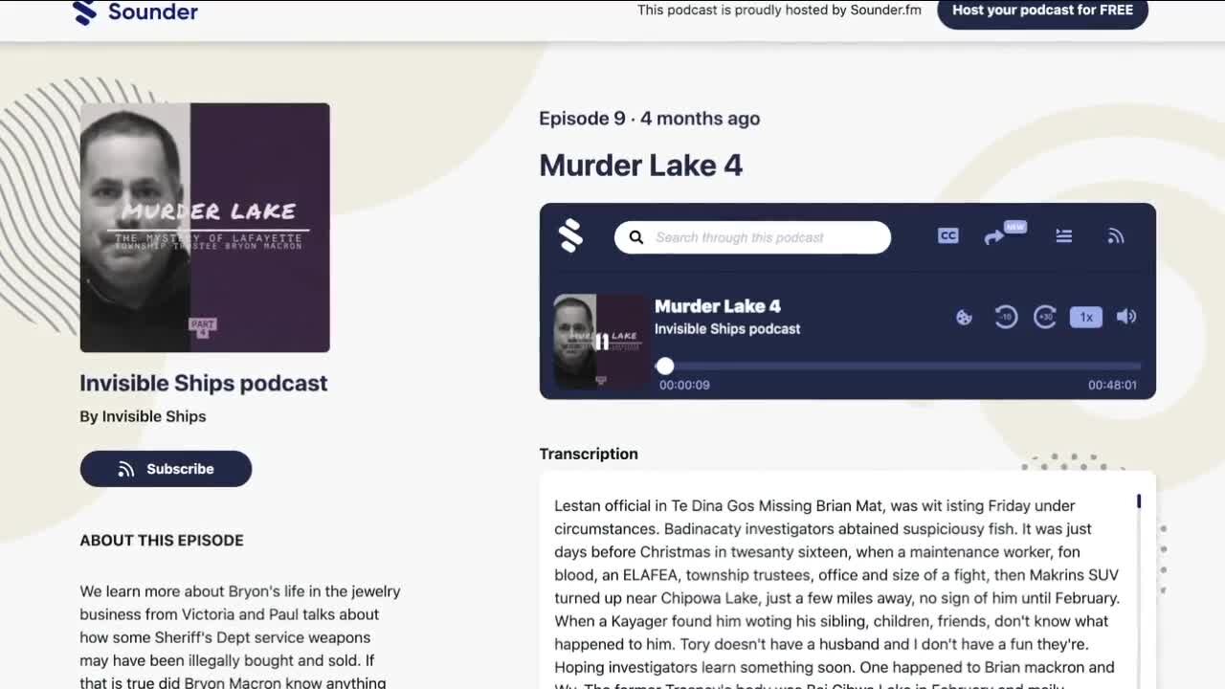This screenshot has height=689, width=1225.
Task: Toggle closed captions CC icon
Action: click(947, 236)
